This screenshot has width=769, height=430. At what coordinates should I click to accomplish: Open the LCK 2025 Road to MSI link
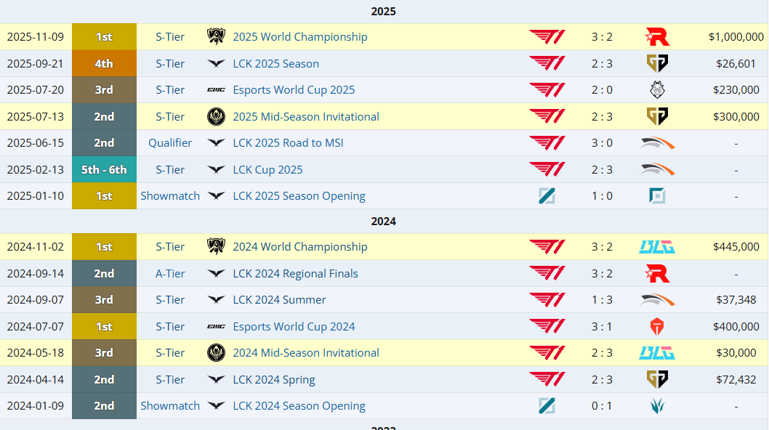tap(288, 142)
